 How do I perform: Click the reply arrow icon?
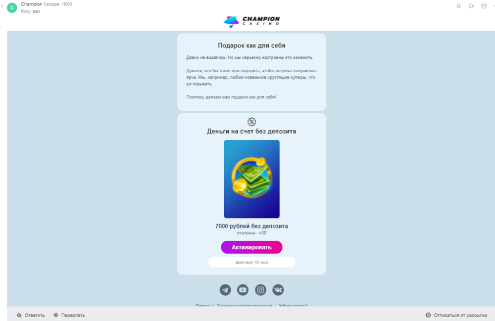click(19, 315)
